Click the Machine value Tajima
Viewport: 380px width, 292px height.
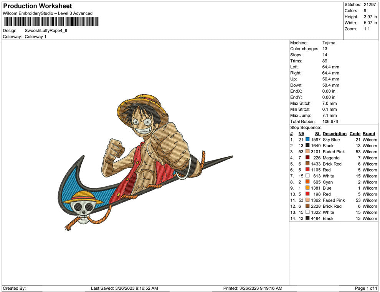(329, 43)
